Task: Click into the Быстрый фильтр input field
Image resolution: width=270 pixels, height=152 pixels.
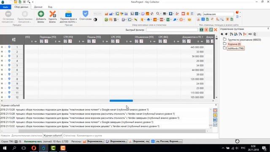Action: click(172, 30)
